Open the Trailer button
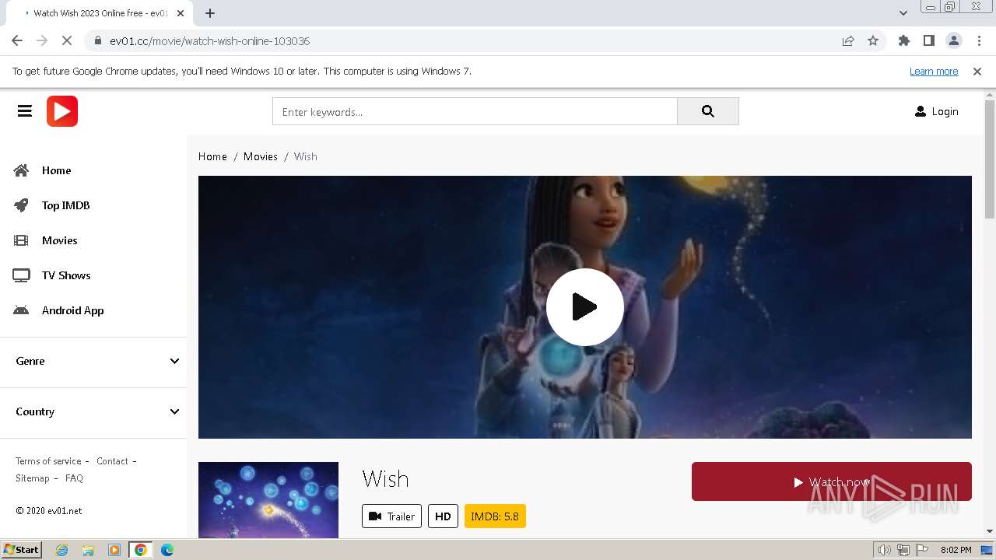The width and height of the screenshot is (996, 560). point(391,516)
